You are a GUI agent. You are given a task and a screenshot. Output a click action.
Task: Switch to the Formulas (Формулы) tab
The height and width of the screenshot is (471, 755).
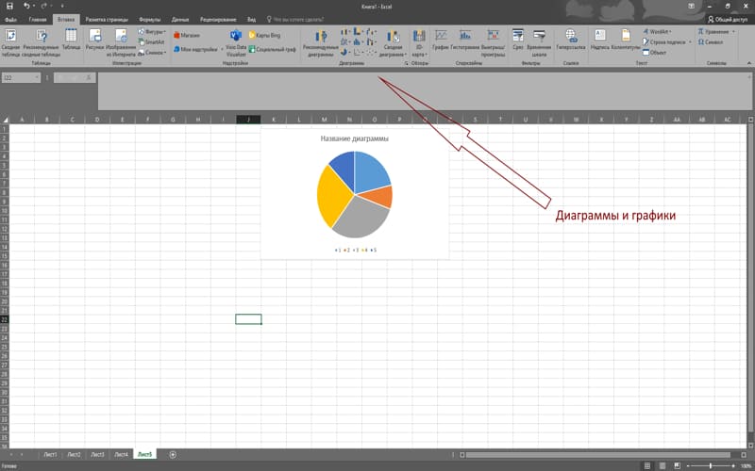pos(150,20)
